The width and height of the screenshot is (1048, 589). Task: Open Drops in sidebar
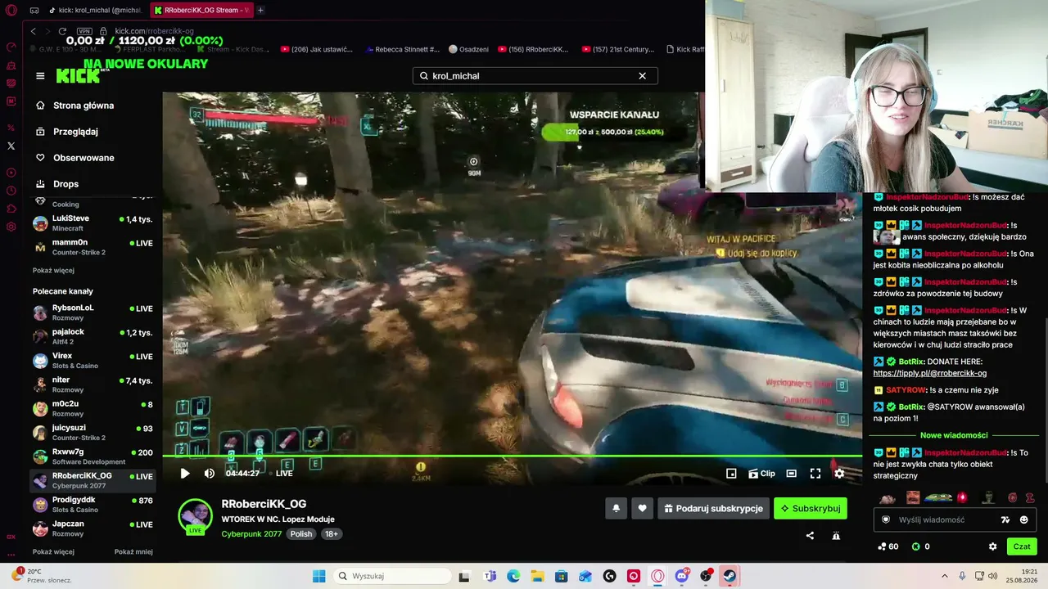pos(66,184)
